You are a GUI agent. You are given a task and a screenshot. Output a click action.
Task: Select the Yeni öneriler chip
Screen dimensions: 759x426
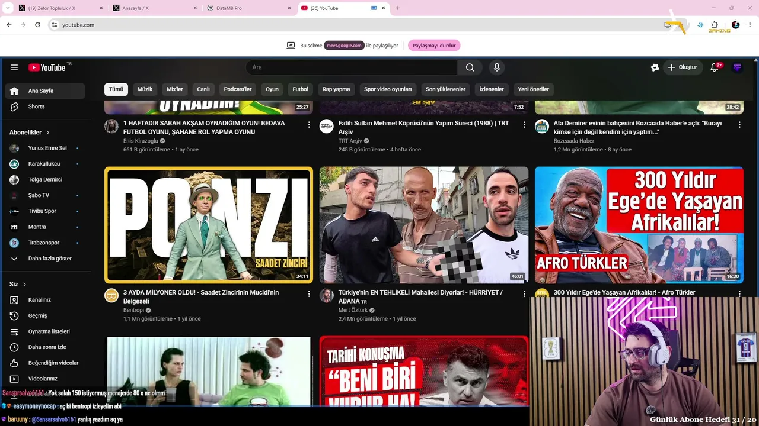click(534, 89)
